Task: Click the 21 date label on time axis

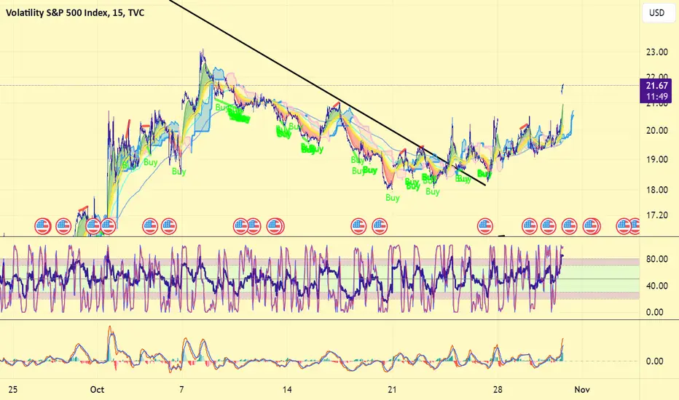Action: [x=393, y=390]
